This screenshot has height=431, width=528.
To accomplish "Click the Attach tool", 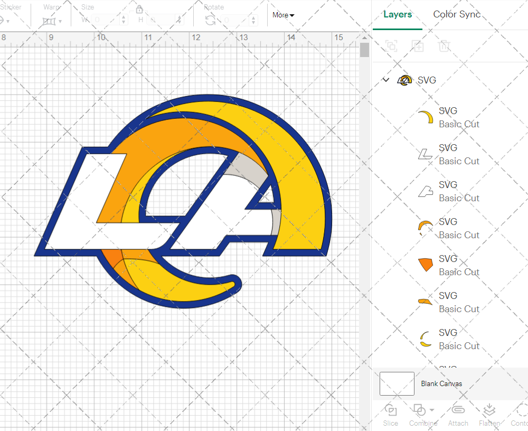I will 458,415.
